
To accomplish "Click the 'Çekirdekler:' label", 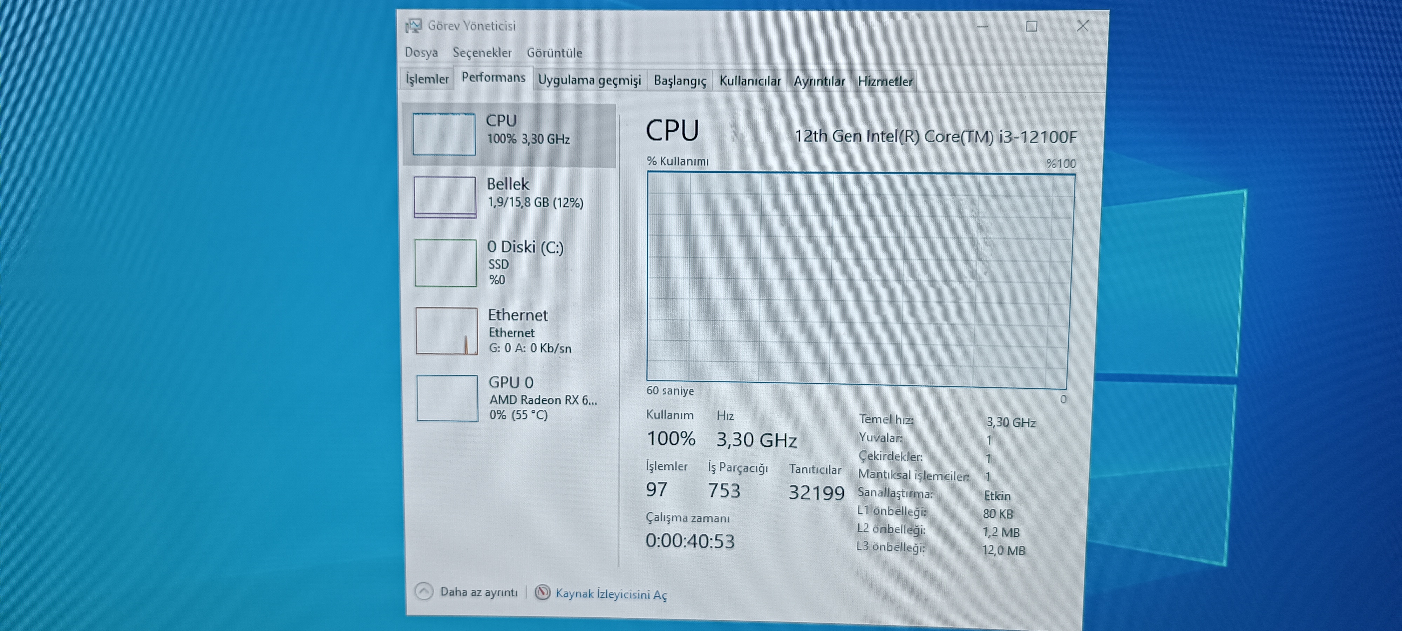I will coord(890,456).
